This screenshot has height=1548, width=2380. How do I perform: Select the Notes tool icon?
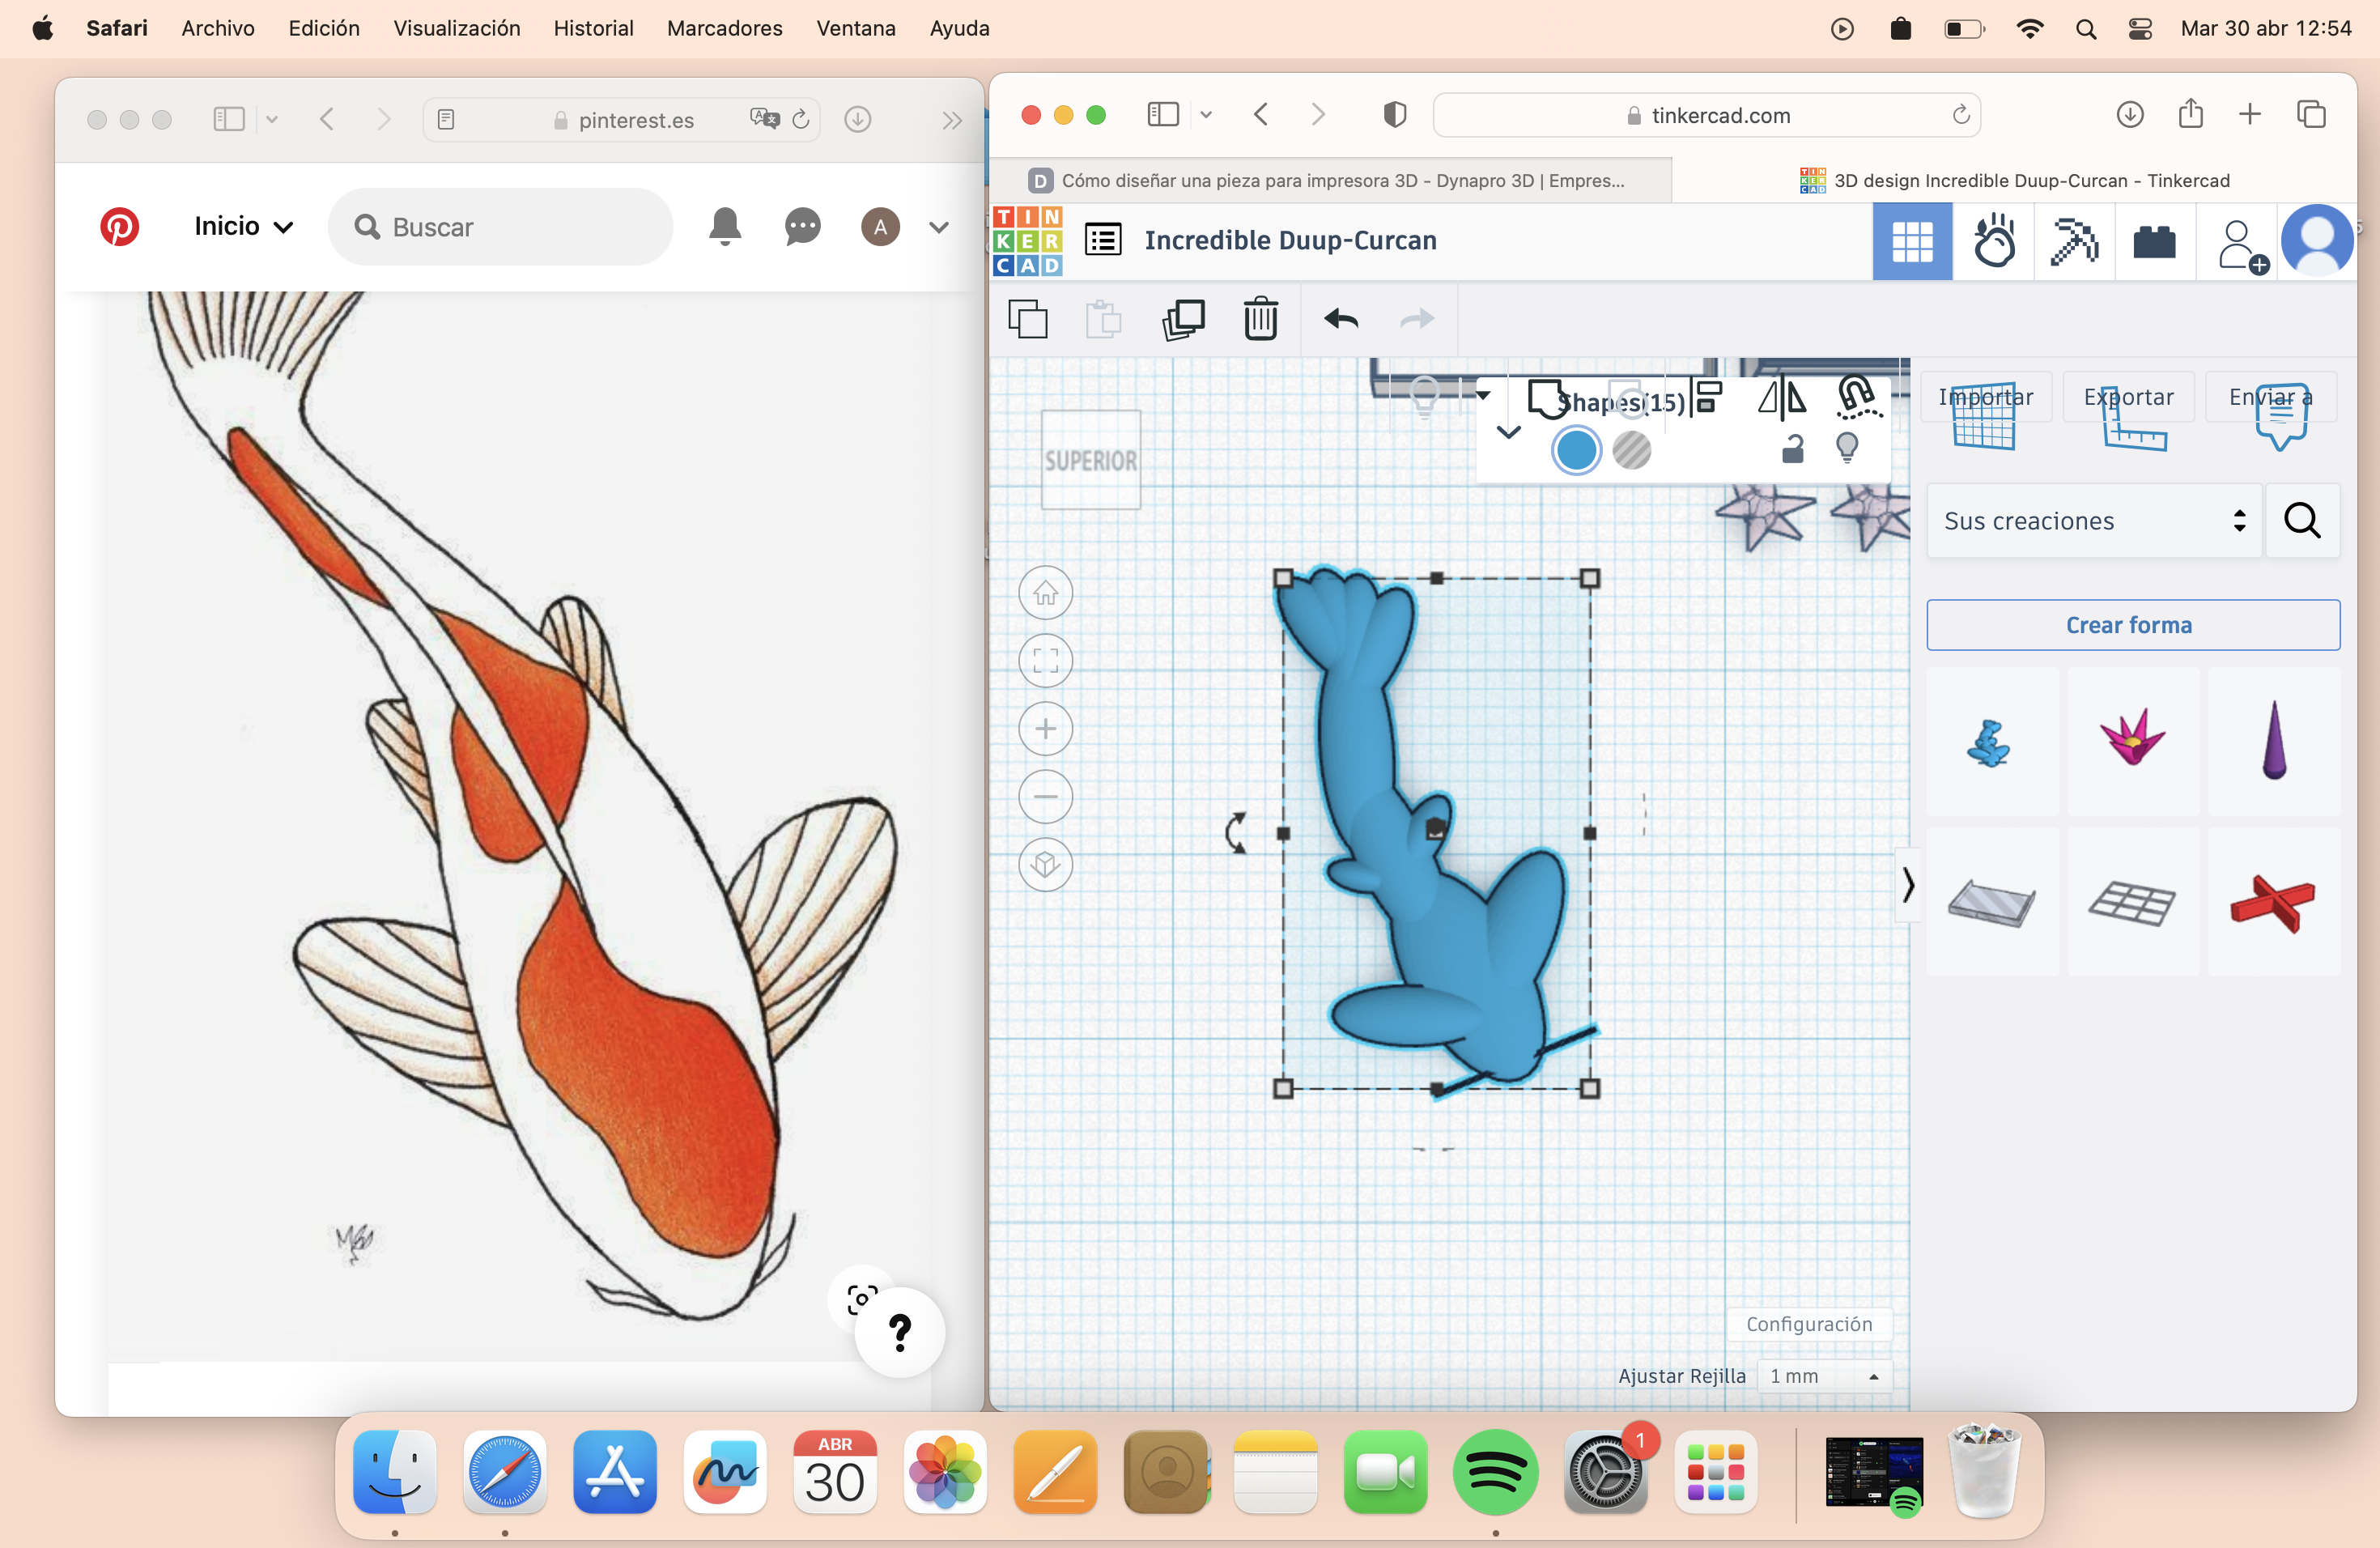[2281, 417]
